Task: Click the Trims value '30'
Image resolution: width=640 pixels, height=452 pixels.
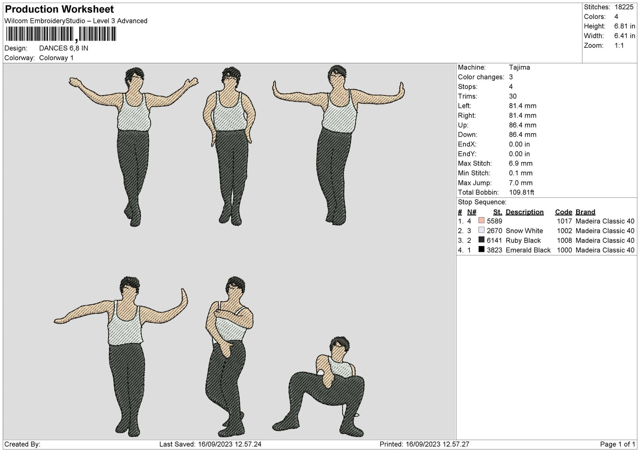Action: [x=513, y=96]
